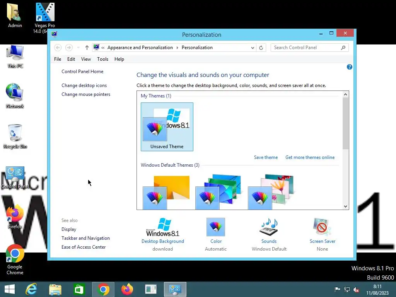396x297 pixels.
Task: Expand the address bar history dropdown
Action: pos(252,48)
